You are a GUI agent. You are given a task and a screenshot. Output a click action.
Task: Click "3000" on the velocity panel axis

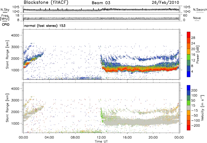click(x=15, y=100)
